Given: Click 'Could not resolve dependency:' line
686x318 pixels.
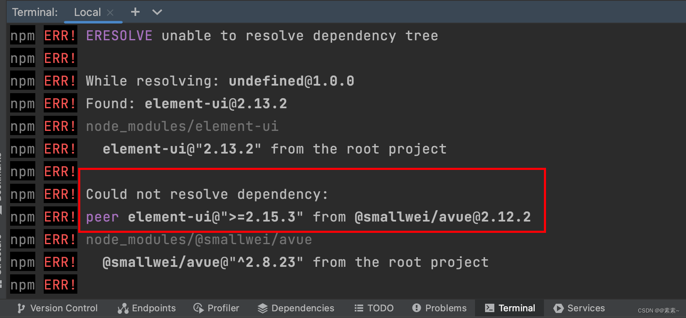Looking at the screenshot, I should tap(207, 194).
